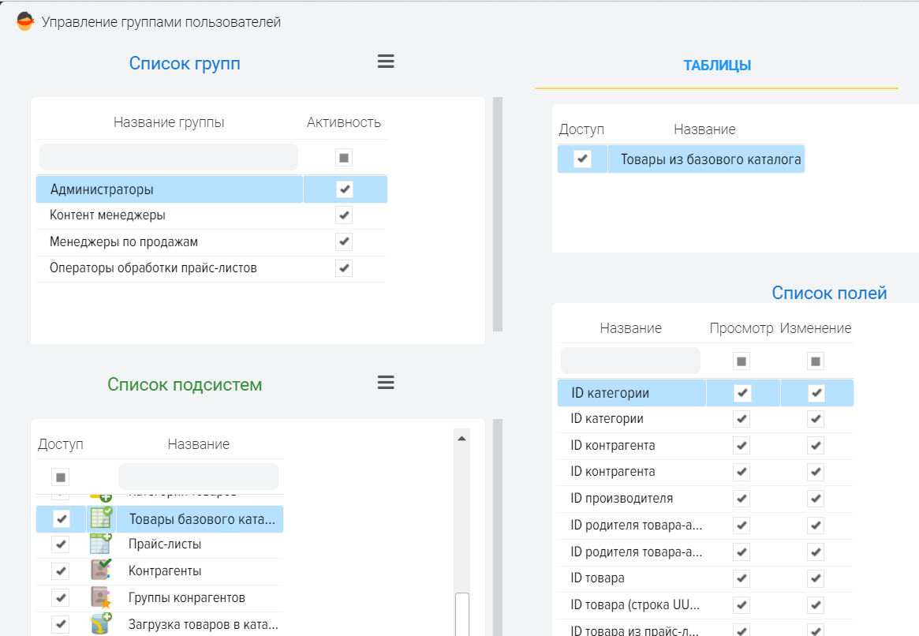Switch to the ТАБЛИЦЫ tab
The width and height of the screenshot is (919, 636).
point(717,65)
